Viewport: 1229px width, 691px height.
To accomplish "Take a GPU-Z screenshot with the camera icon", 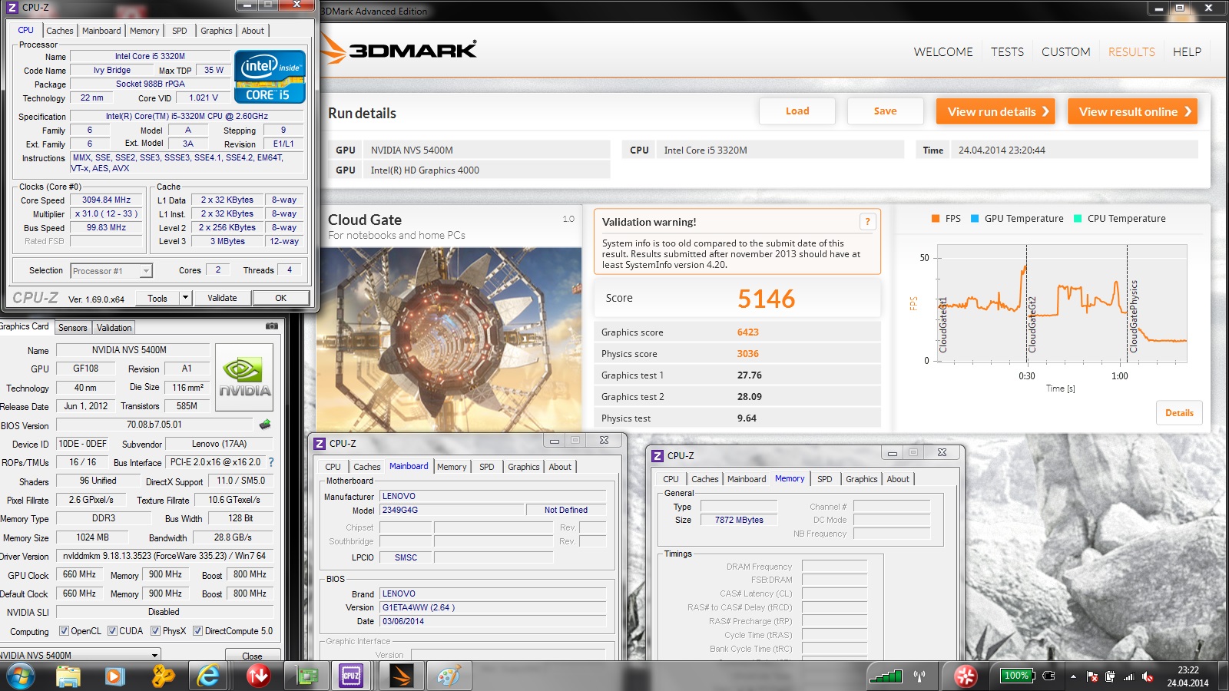I will (271, 326).
